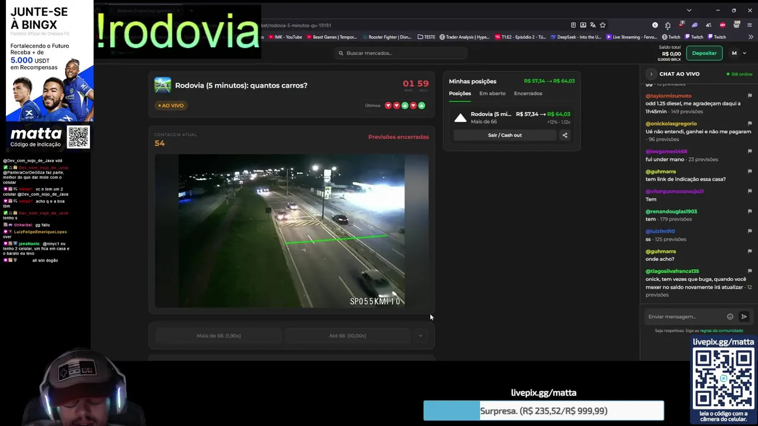Flag vitorgusmaoaraujo21's chat message
This screenshot has height=426, width=758.
pyautogui.click(x=750, y=192)
